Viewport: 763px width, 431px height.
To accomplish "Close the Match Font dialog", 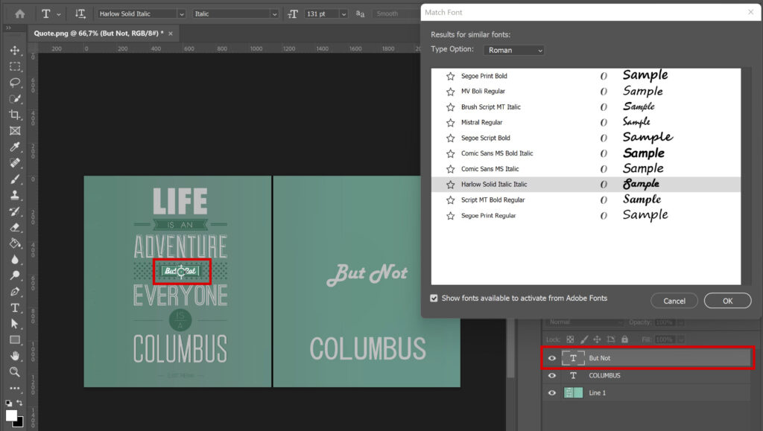I will tap(750, 12).
